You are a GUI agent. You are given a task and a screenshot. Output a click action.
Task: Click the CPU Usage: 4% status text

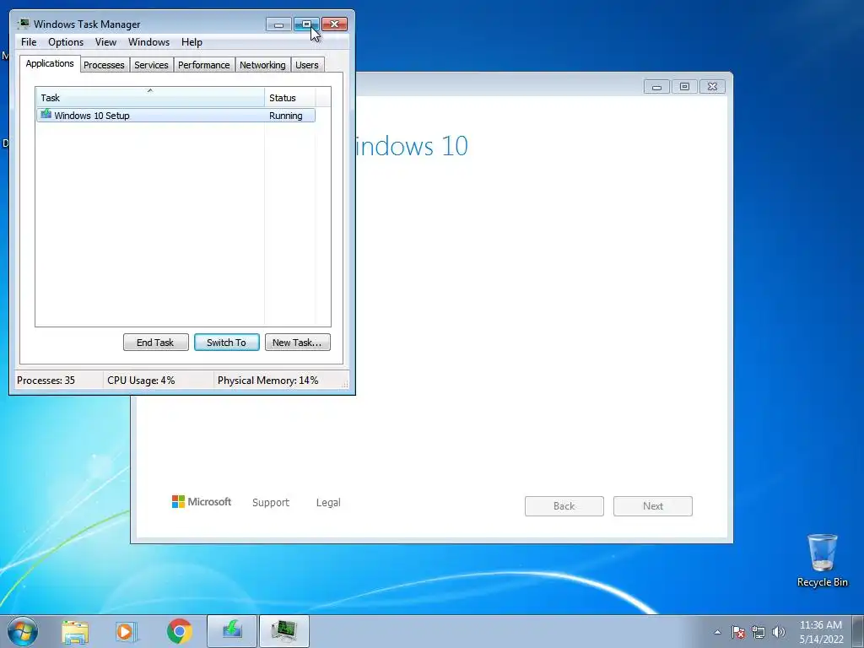tap(141, 381)
